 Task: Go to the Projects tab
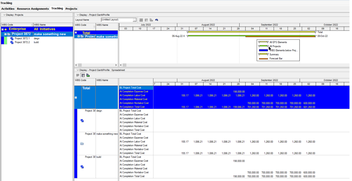[x=71, y=9]
